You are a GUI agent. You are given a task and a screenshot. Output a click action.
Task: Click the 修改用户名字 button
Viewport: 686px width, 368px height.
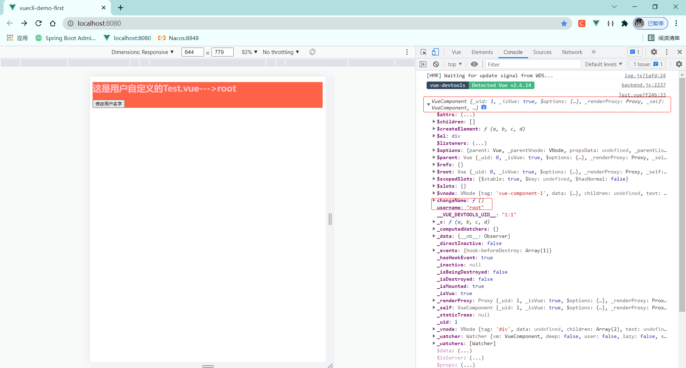click(x=109, y=104)
